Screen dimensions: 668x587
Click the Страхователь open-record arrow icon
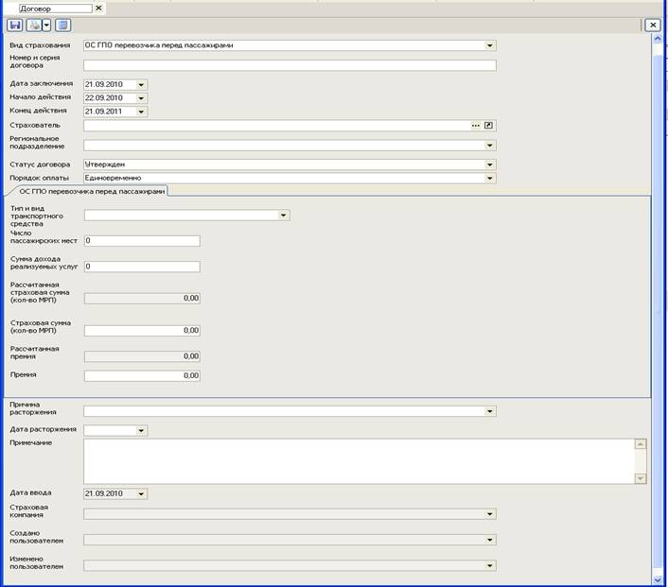(489, 125)
